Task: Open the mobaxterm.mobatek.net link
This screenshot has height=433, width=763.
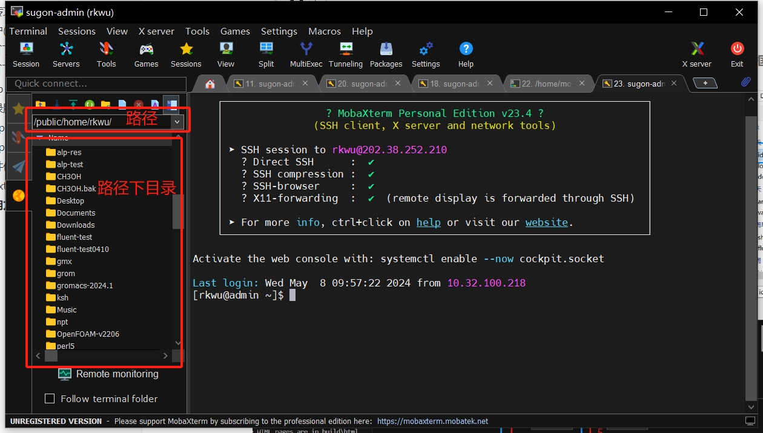Action: 432,421
